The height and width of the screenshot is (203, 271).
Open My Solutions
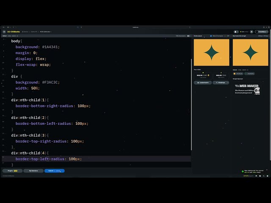click(x=33, y=171)
